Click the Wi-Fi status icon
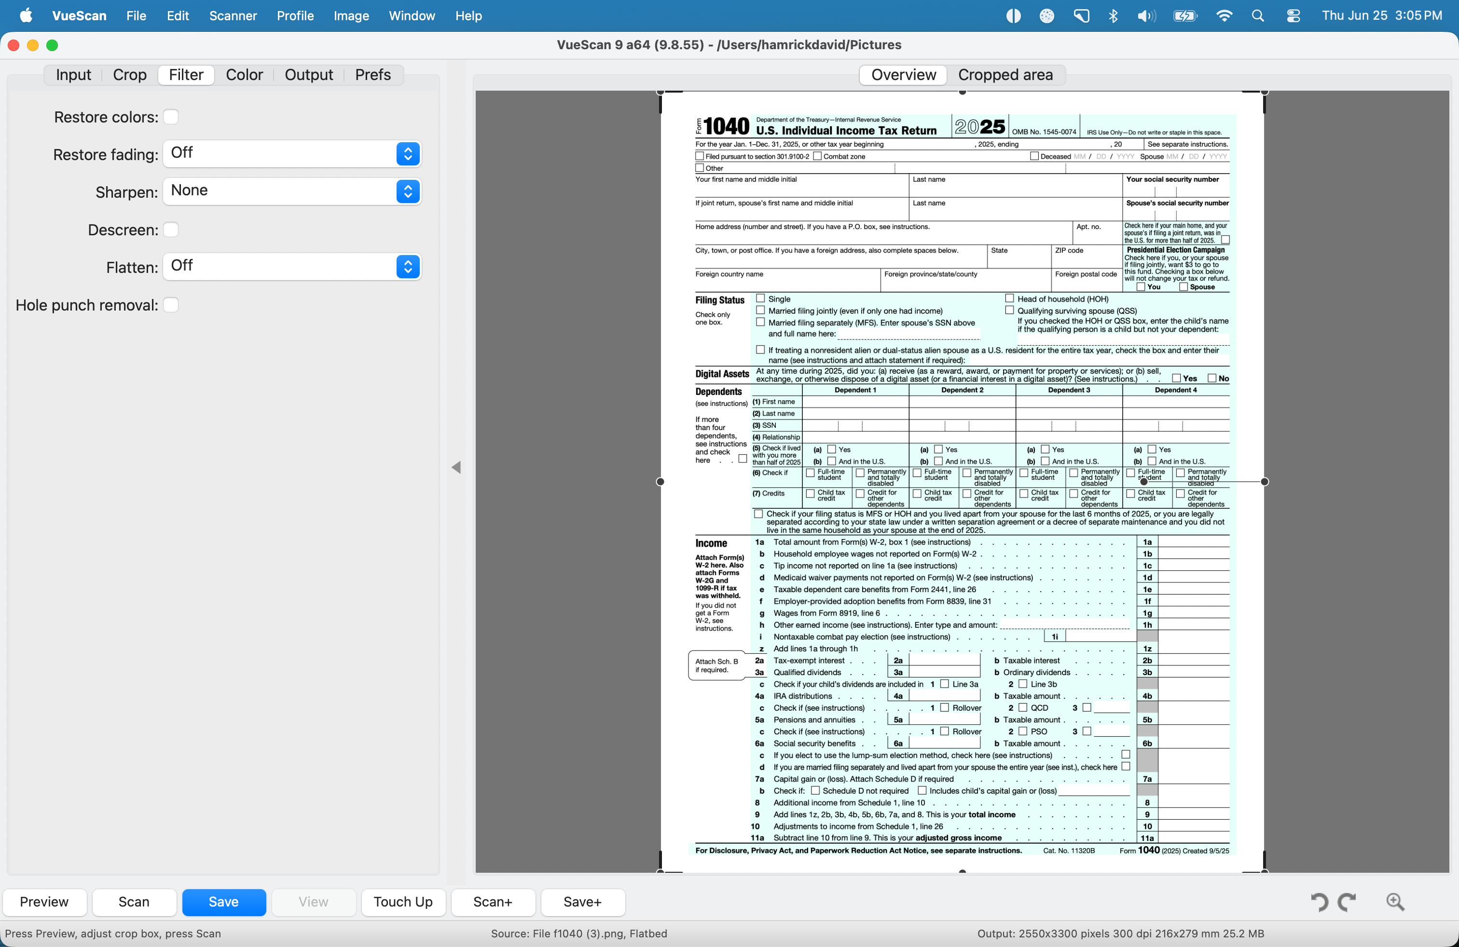Image resolution: width=1459 pixels, height=947 pixels. (1224, 16)
